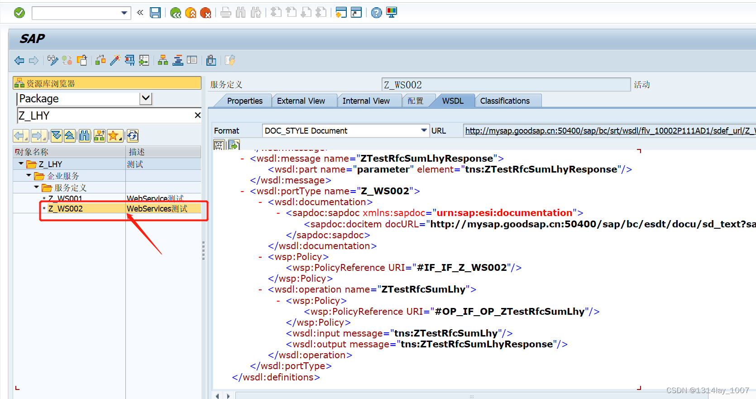Toggle fullscreen with the layout panel icon

pos(192,60)
